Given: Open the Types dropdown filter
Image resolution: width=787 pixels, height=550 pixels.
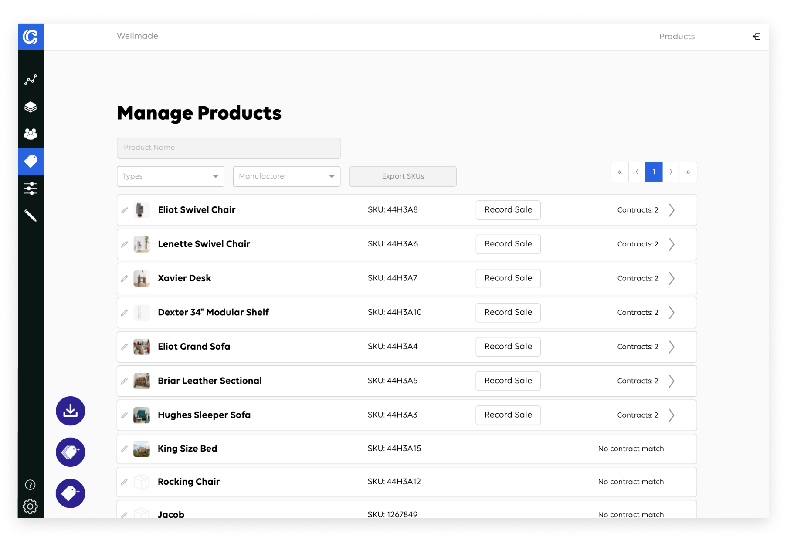Looking at the screenshot, I should (x=170, y=176).
